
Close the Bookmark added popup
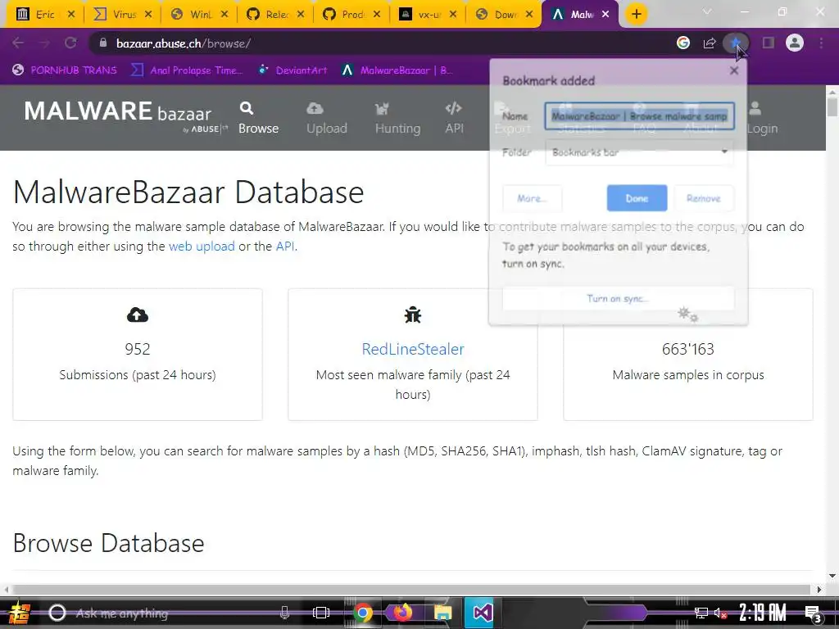tap(734, 70)
